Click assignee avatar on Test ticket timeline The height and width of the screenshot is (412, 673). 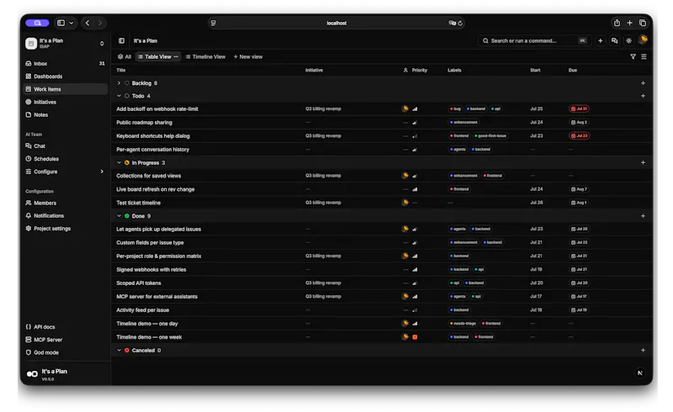point(405,203)
